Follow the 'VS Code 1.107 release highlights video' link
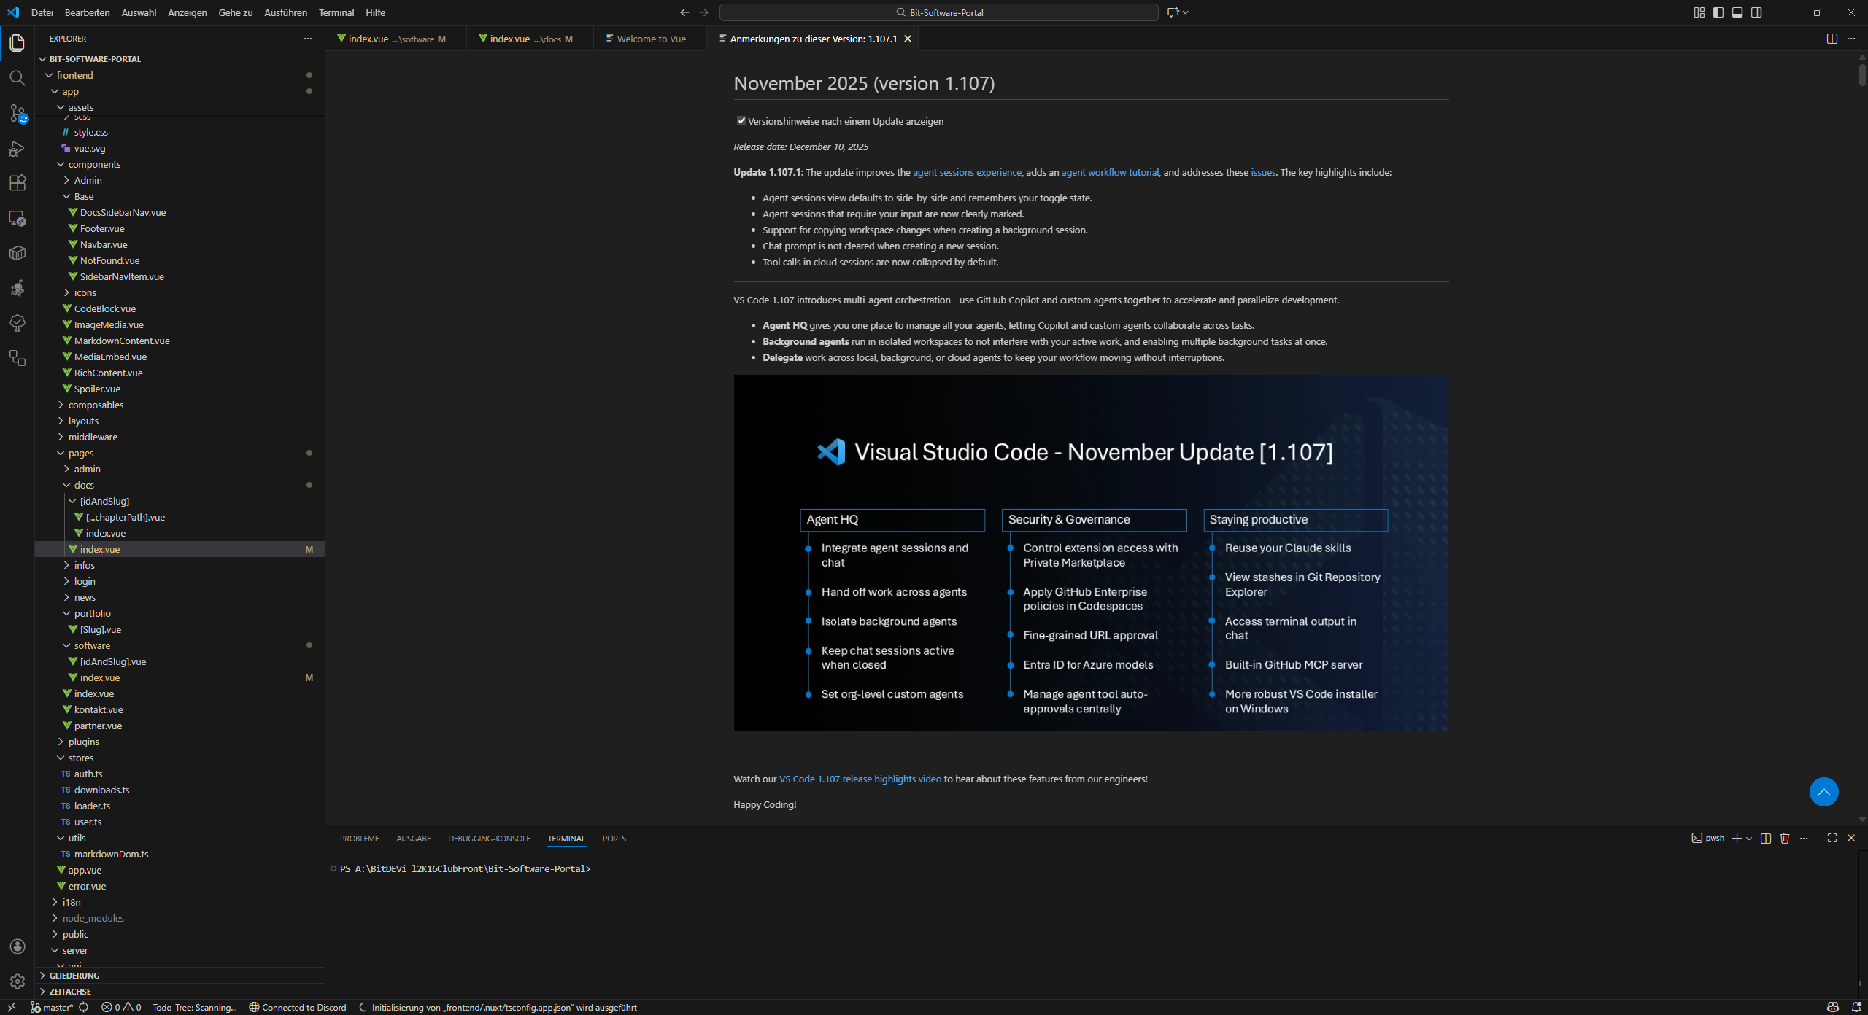The width and height of the screenshot is (1868, 1015). (859, 779)
